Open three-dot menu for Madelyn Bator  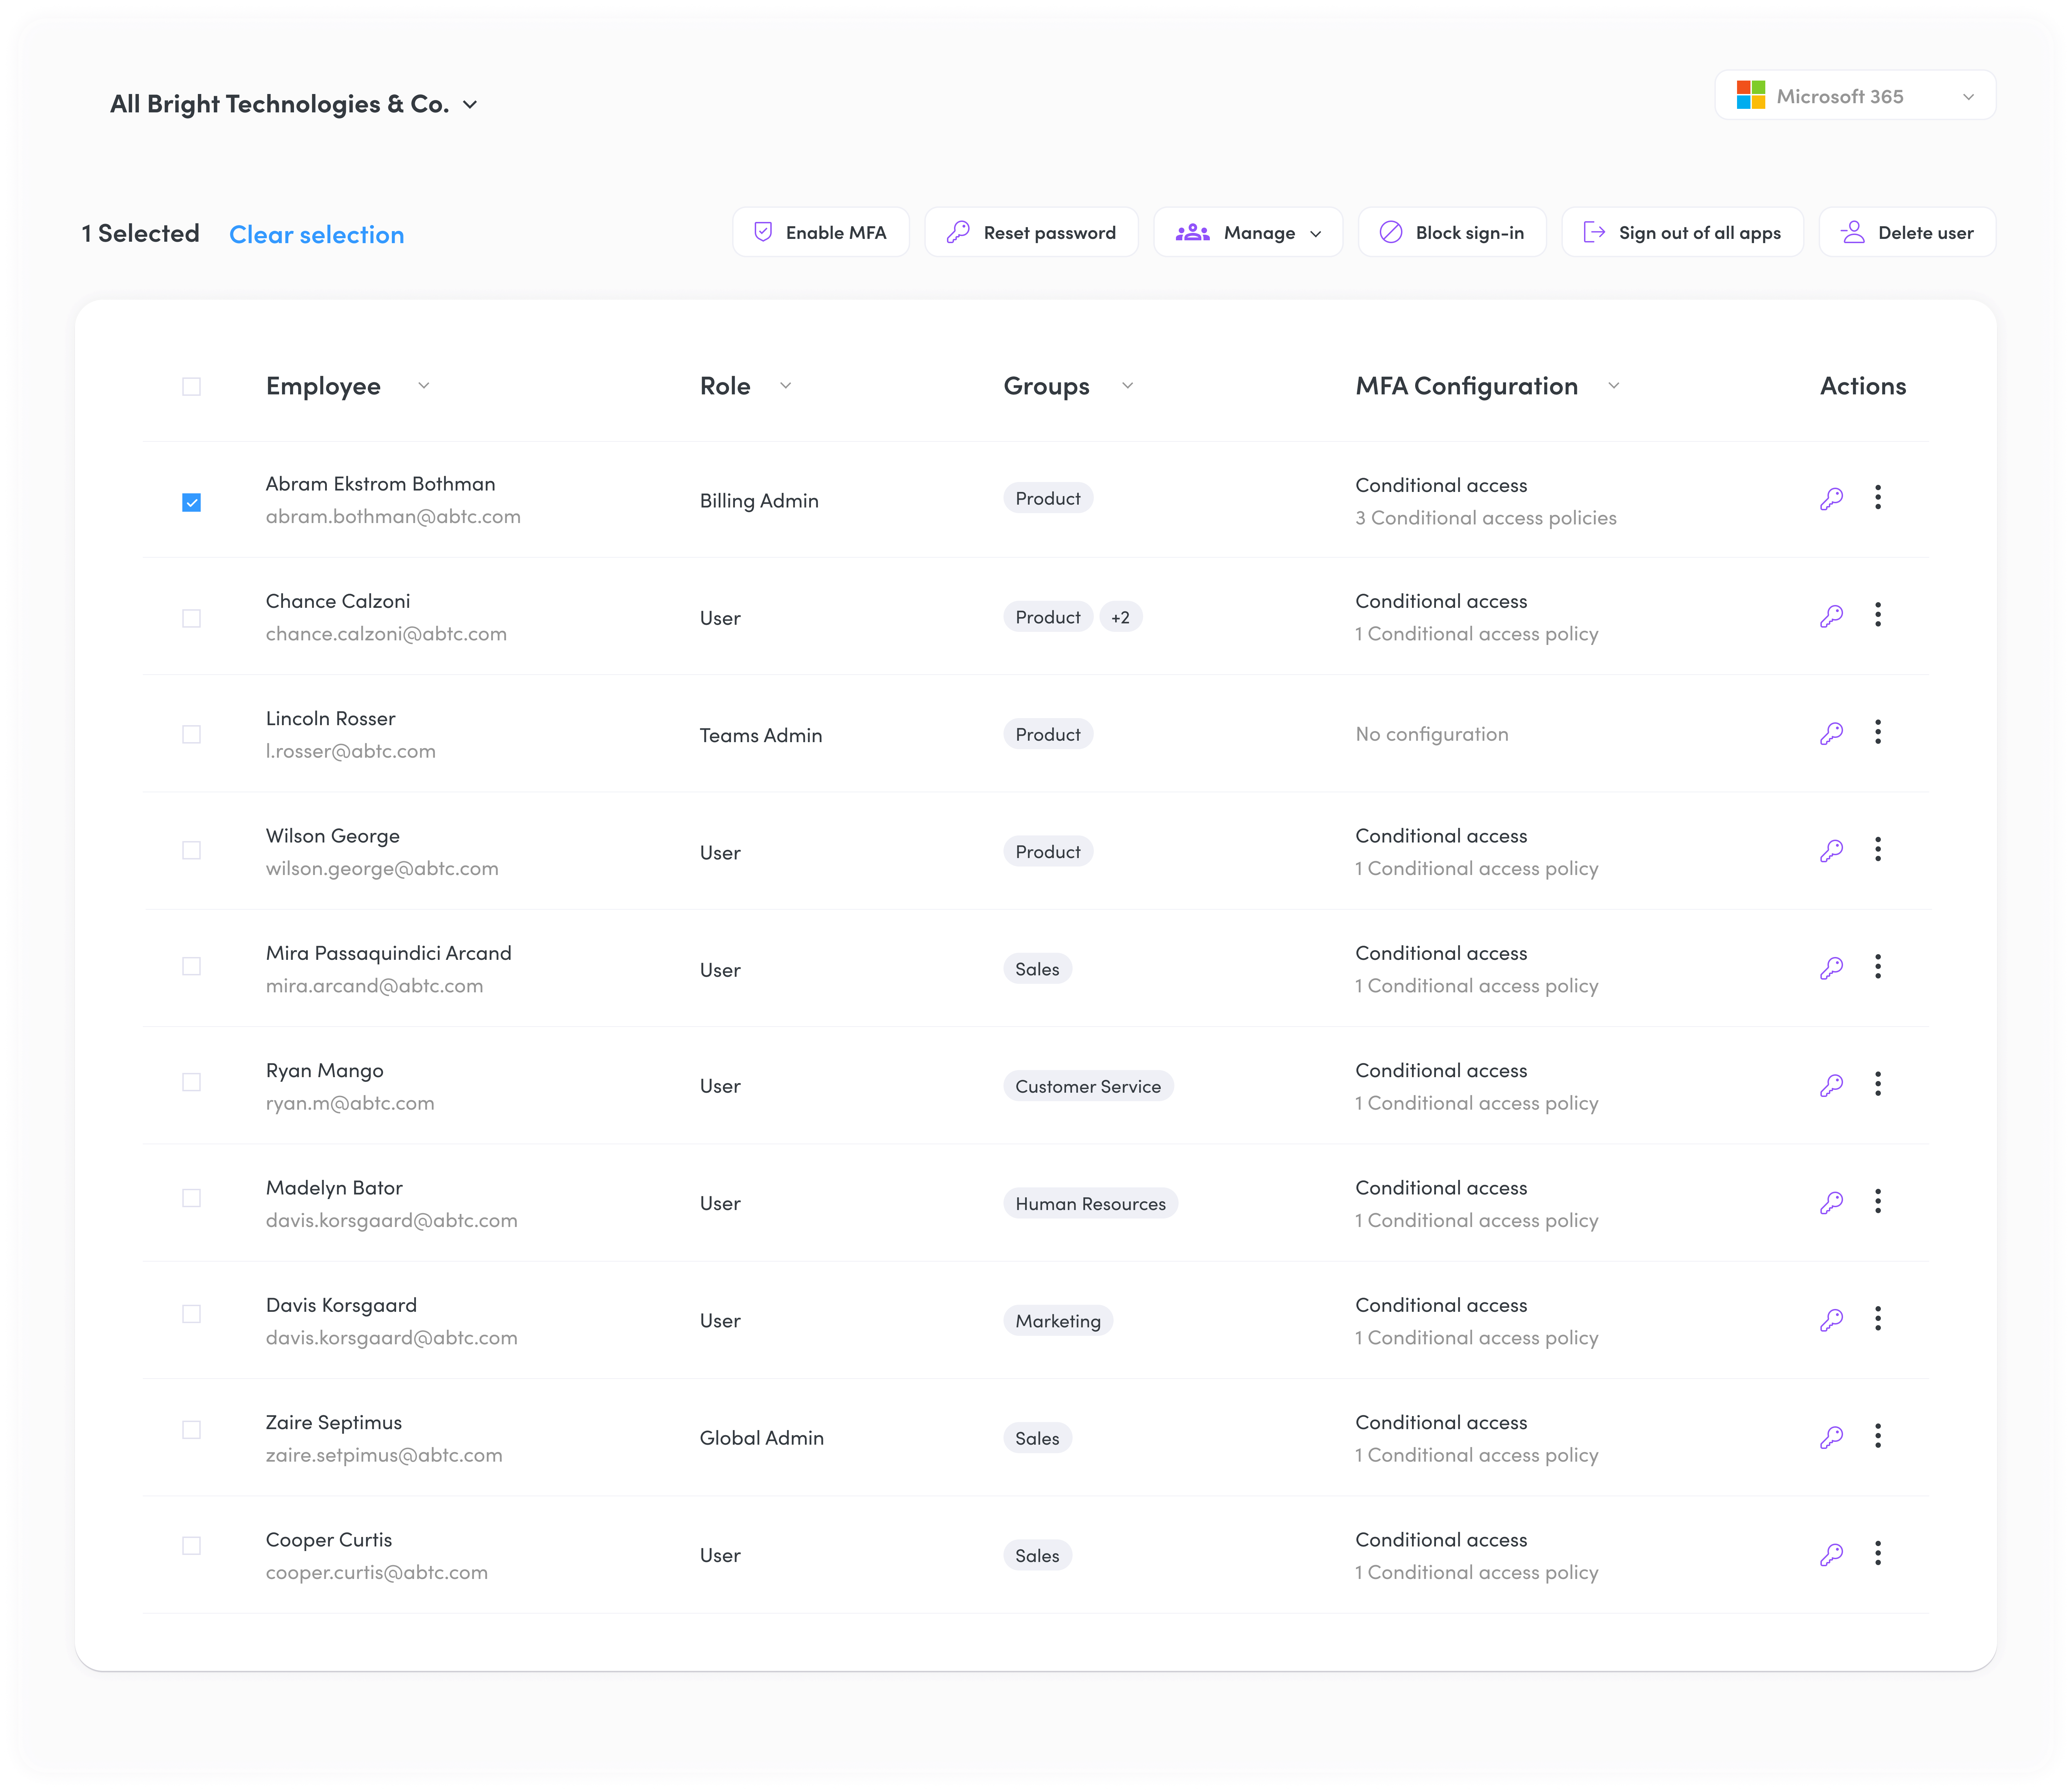pos(1878,1201)
